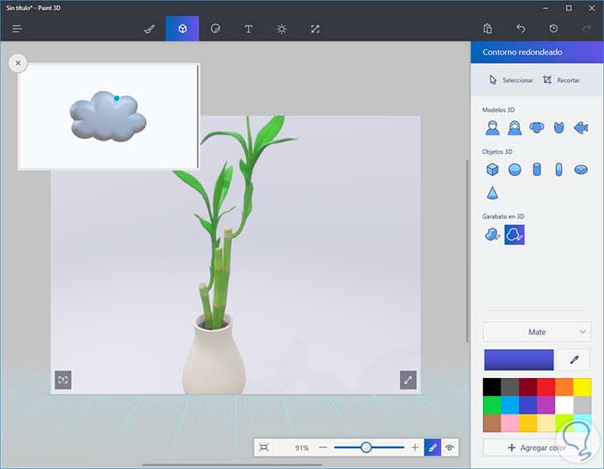Choose the Recortar crop tool
Viewport: 604px width, 469px height.
[561, 80]
